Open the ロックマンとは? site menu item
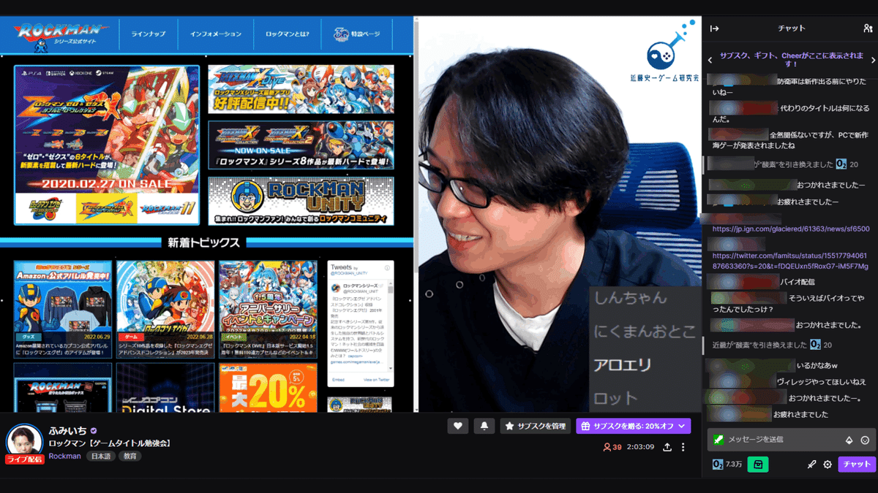The image size is (878, 493). tap(288, 34)
